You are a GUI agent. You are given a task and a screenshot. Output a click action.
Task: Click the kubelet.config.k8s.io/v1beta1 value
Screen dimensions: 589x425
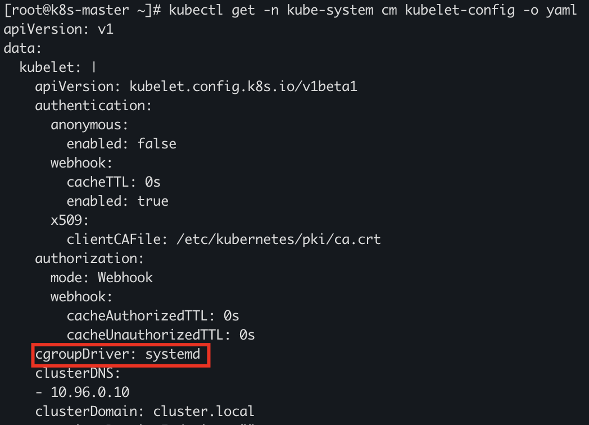coord(243,86)
